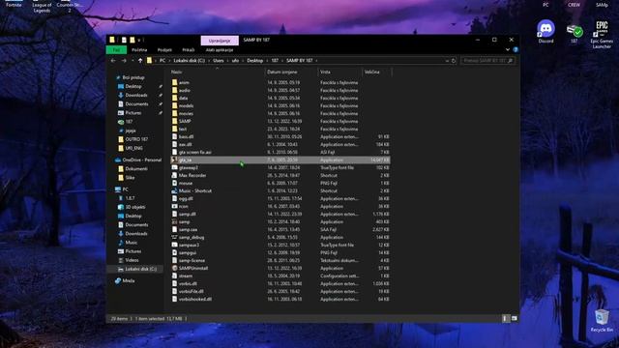The width and height of the screenshot is (619, 348).
Task: Open Videos folder in sidebar
Action: point(129,260)
